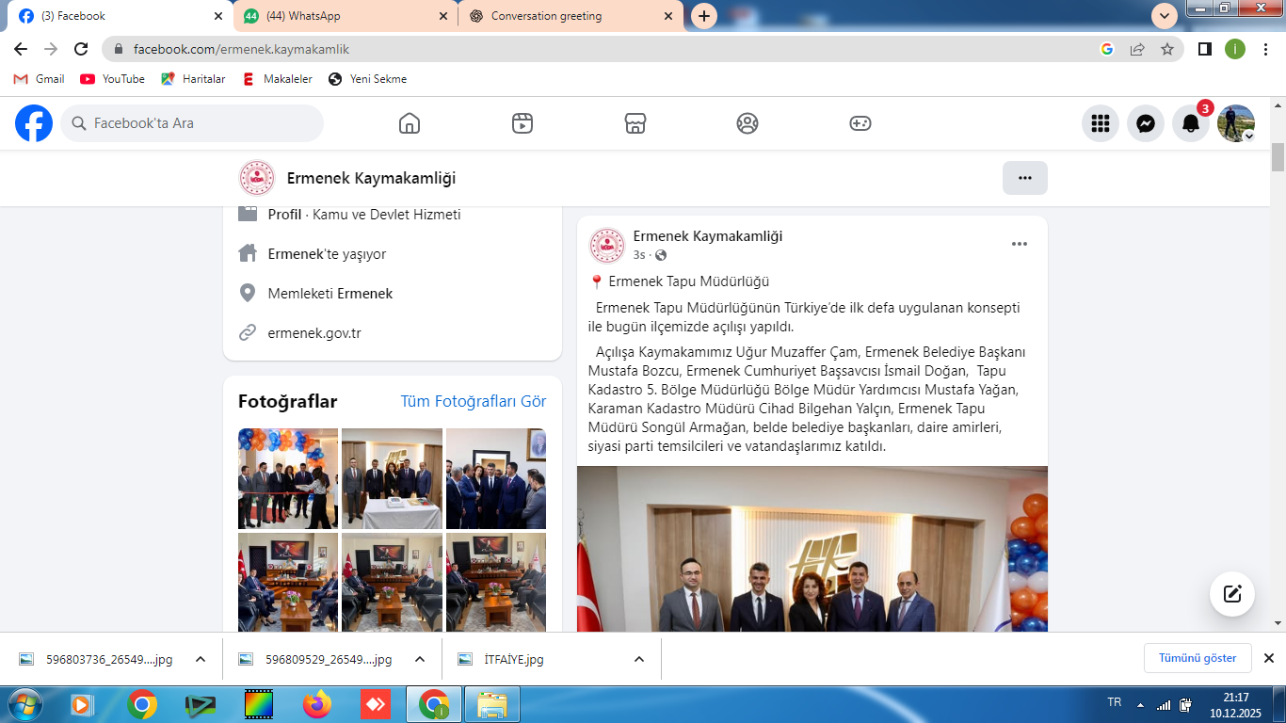1286x723 pixels.
Task: Open the Marketplace icon
Action: click(635, 123)
